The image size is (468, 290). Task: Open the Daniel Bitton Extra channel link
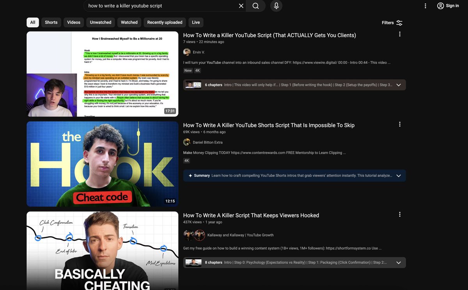[208, 142]
